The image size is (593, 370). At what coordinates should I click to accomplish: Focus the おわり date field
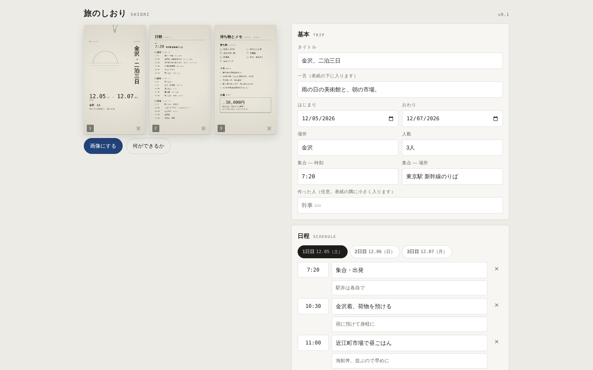(453, 119)
